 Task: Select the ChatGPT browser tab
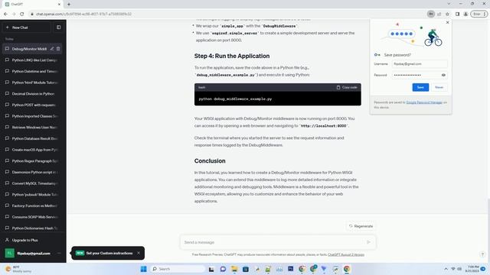click(32, 5)
